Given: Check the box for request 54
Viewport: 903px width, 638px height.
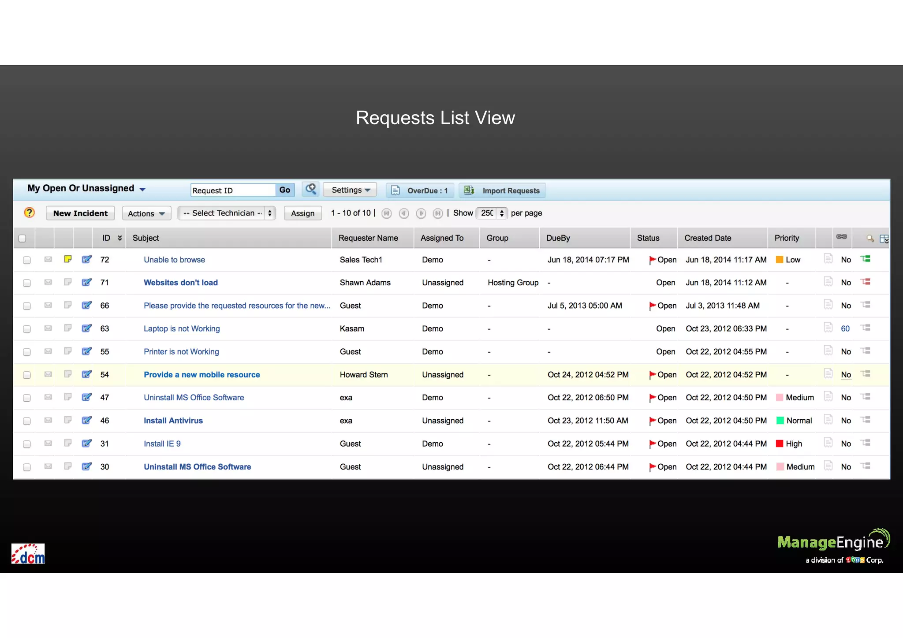Looking at the screenshot, I should pos(27,375).
